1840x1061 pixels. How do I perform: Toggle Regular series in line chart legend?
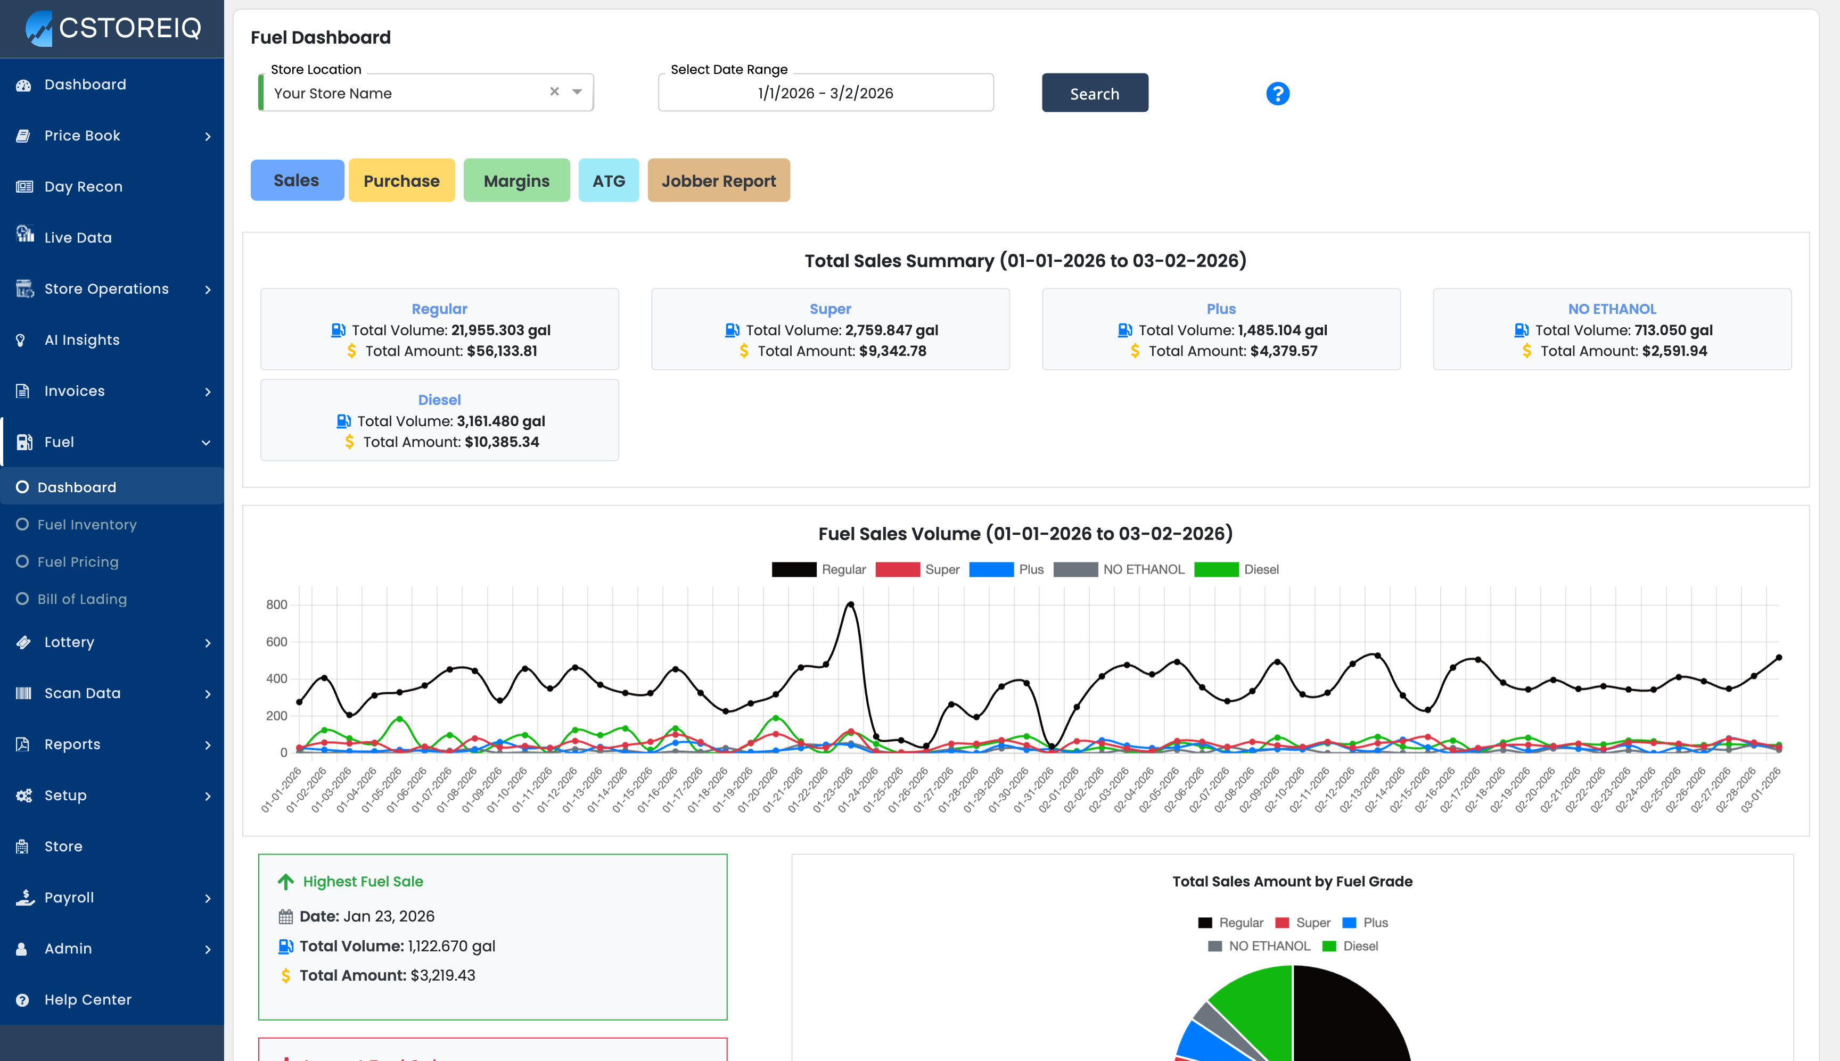(x=793, y=570)
